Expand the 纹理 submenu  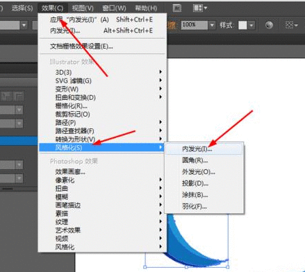click(x=102, y=221)
